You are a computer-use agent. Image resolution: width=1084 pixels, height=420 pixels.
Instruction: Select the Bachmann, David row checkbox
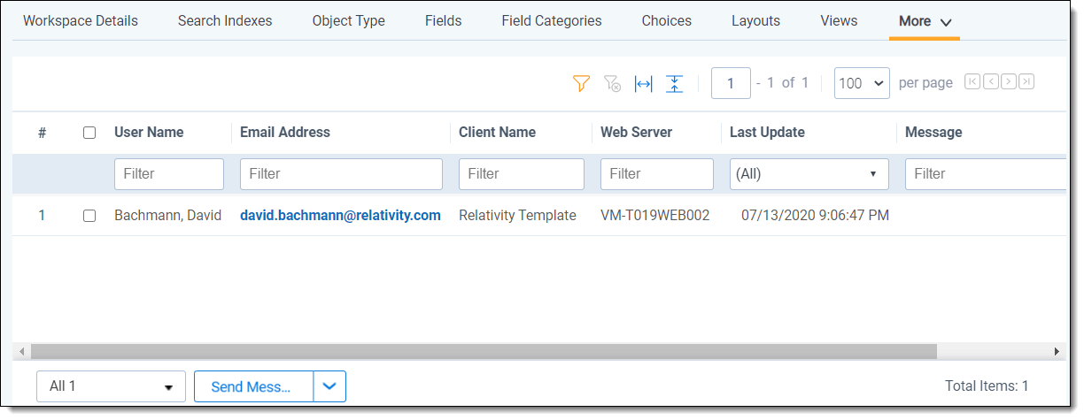(89, 216)
